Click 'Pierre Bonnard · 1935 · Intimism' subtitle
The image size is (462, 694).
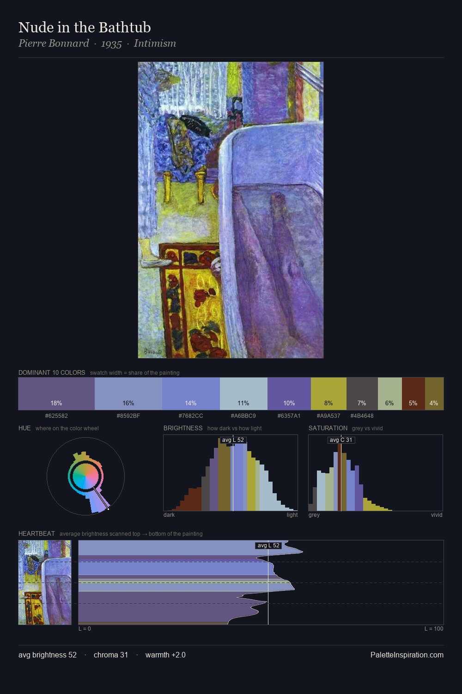click(x=97, y=43)
